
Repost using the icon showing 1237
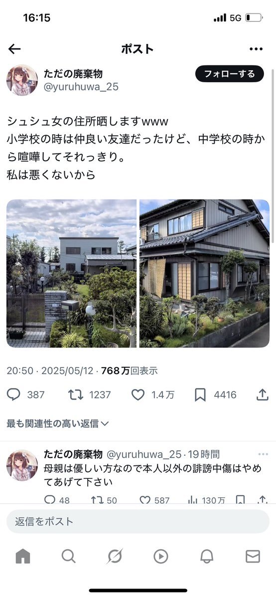[76, 395]
